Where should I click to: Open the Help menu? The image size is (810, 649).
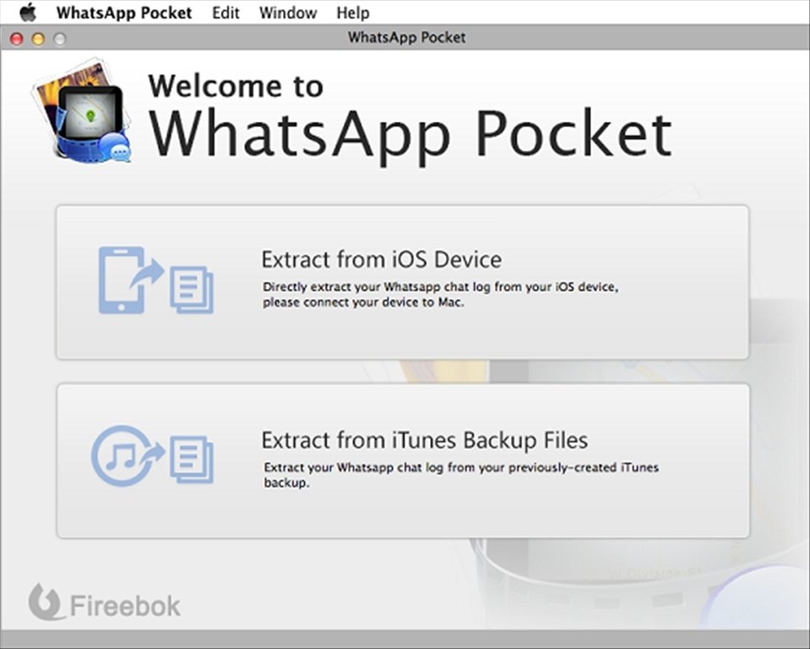[x=353, y=13]
